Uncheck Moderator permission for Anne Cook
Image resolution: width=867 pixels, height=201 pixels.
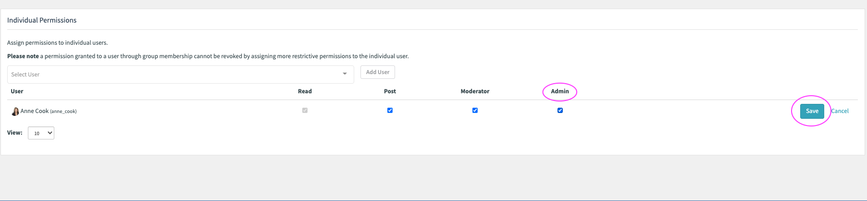pyautogui.click(x=475, y=111)
